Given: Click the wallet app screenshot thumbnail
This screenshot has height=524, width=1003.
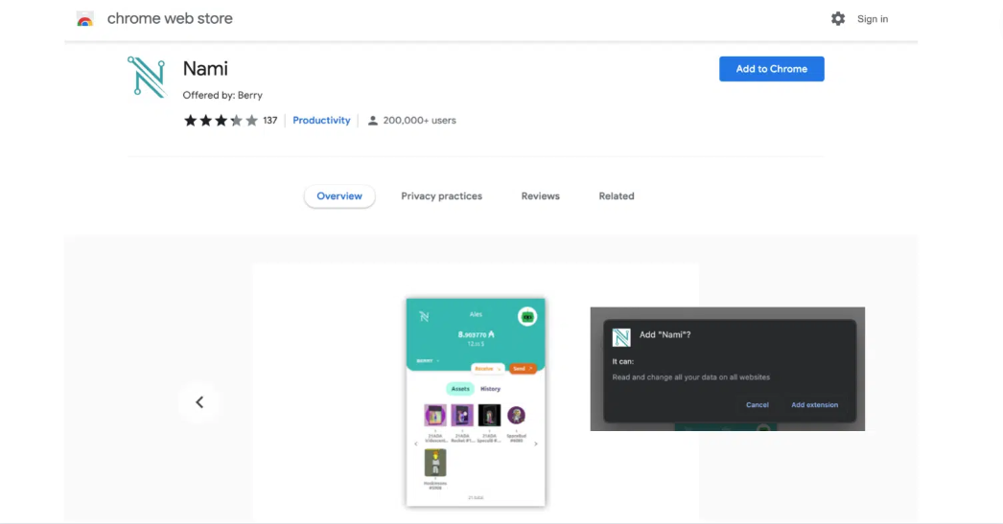Looking at the screenshot, I should 476,402.
